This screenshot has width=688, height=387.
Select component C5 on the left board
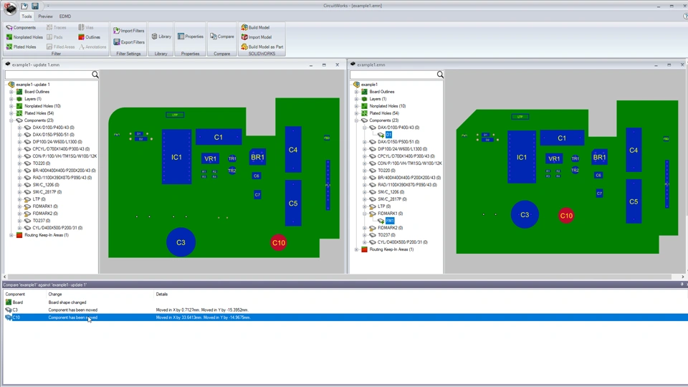[293, 203]
